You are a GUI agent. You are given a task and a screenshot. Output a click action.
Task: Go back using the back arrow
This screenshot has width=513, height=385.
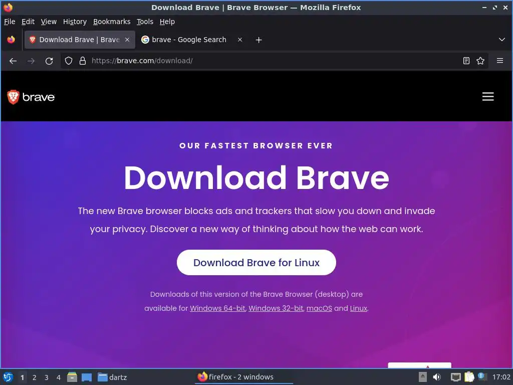click(13, 61)
